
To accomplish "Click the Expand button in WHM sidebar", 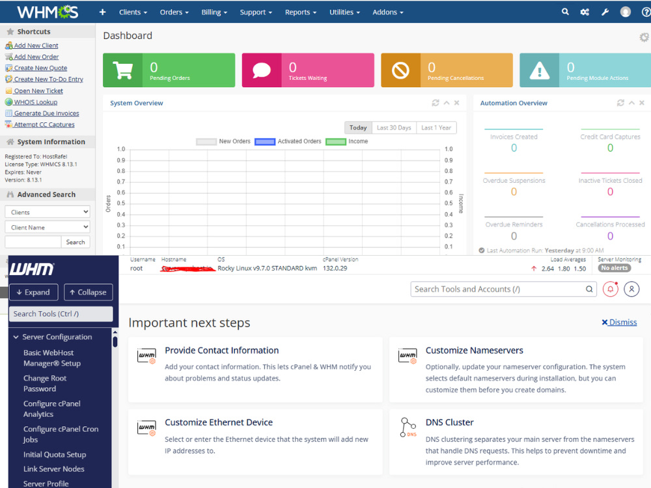I will (x=33, y=292).
